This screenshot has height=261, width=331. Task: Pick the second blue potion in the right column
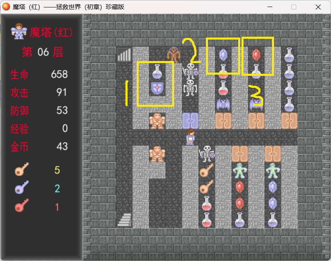(x=289, y=71)
